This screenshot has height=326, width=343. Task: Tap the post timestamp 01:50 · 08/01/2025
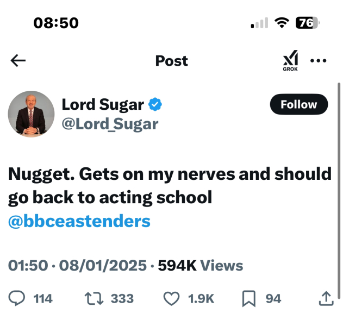tap(77, 266)
